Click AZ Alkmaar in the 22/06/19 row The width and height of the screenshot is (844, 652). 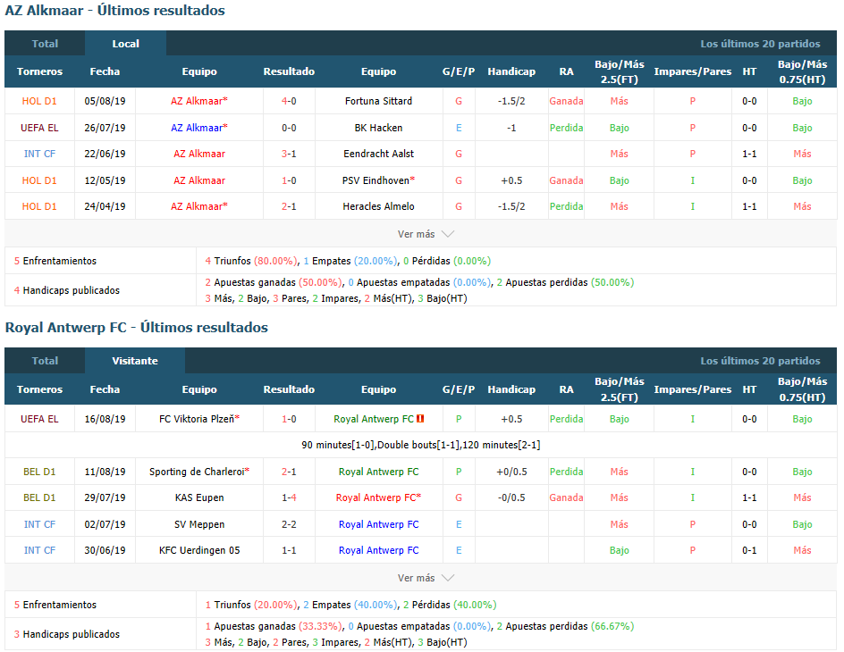tap(199, 154)
